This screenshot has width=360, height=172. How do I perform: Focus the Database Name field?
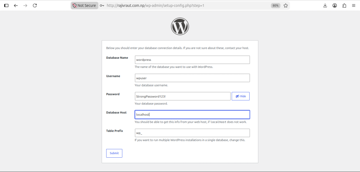[192, 60]
